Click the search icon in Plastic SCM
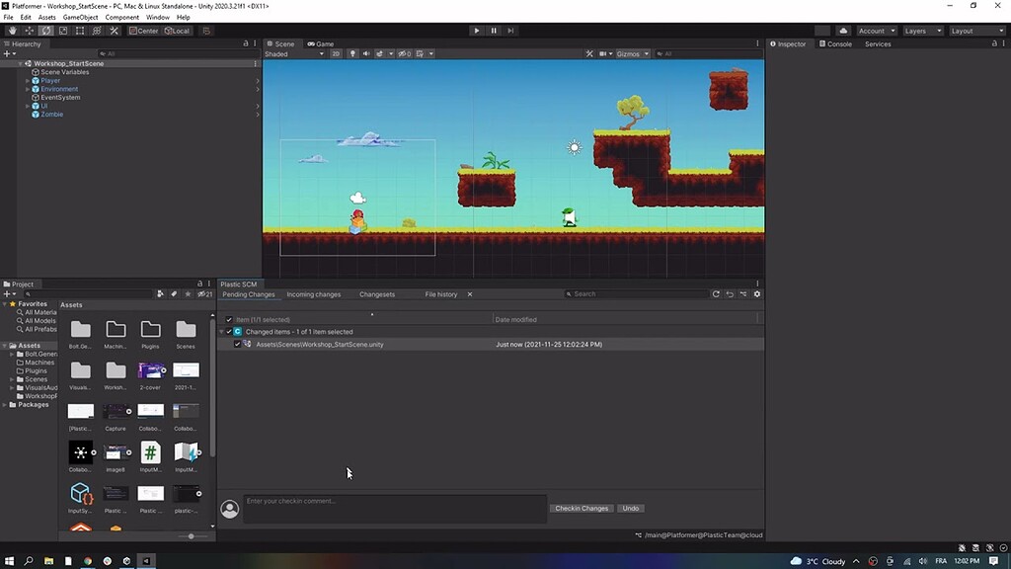1011x569 pixels. coord(571,294)
